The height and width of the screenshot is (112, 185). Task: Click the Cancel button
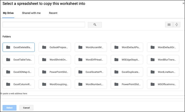[x=26, y=108]
